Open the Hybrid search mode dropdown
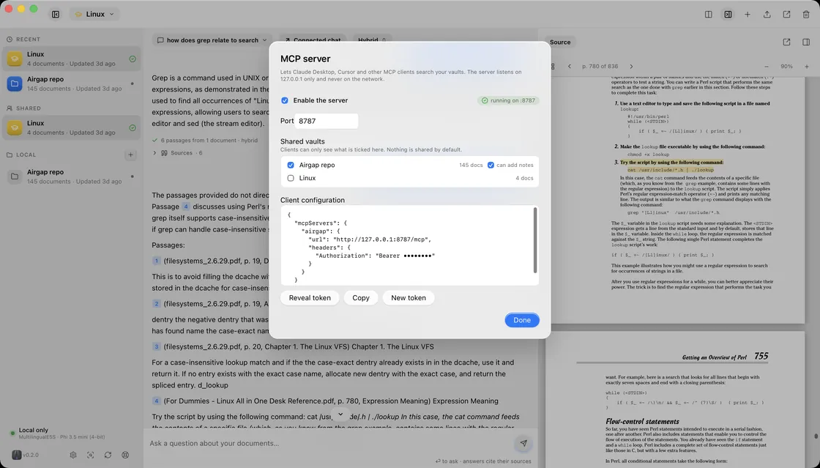 point(372,40)
